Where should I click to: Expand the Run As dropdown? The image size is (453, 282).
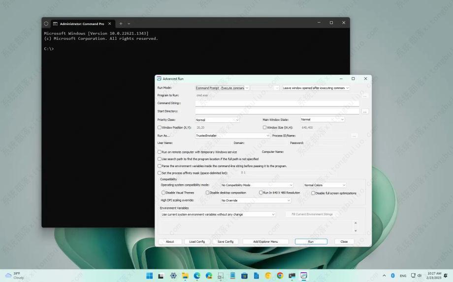232,136
